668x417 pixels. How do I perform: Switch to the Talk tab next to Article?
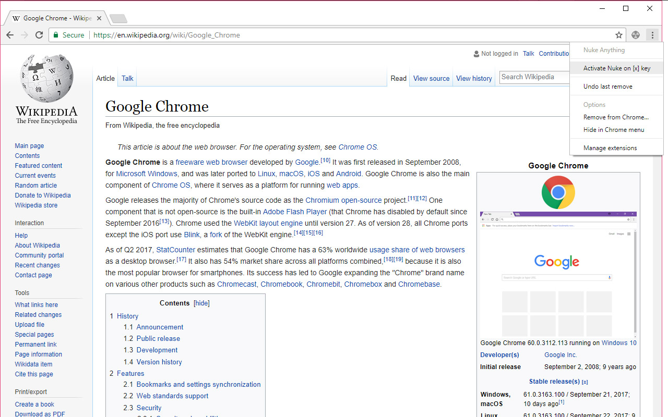(127, 78)
